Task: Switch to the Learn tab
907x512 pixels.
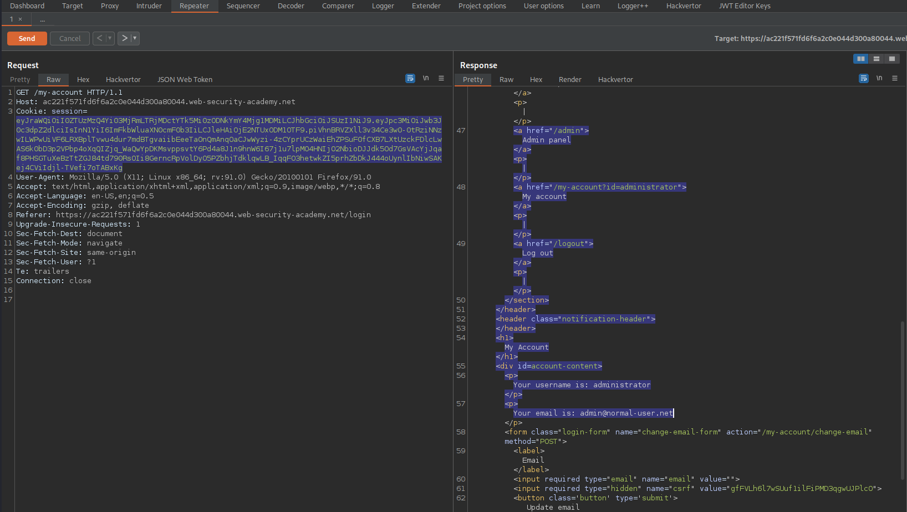Action: point(591,6)
